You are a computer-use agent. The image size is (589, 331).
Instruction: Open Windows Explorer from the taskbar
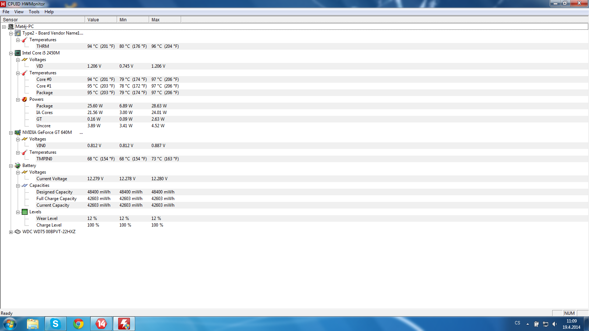[33, 324]
